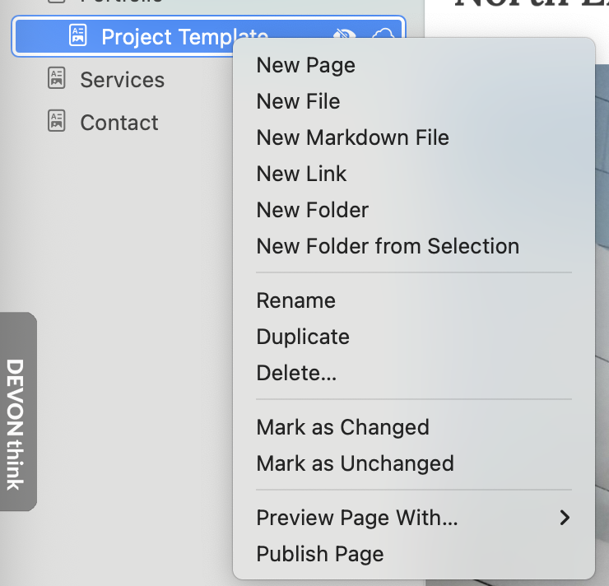Click the Project Template page icon

tap(77, 36)
